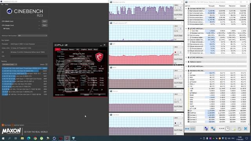This screenshot has height=141, width=251.
Task: Select the +12V voltage row in HWiNFO
Action: coord(217,89)
